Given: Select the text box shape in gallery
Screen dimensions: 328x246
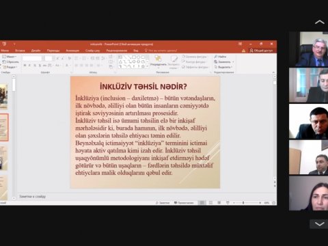Looking at the screenshot, I should click(120, 57).
